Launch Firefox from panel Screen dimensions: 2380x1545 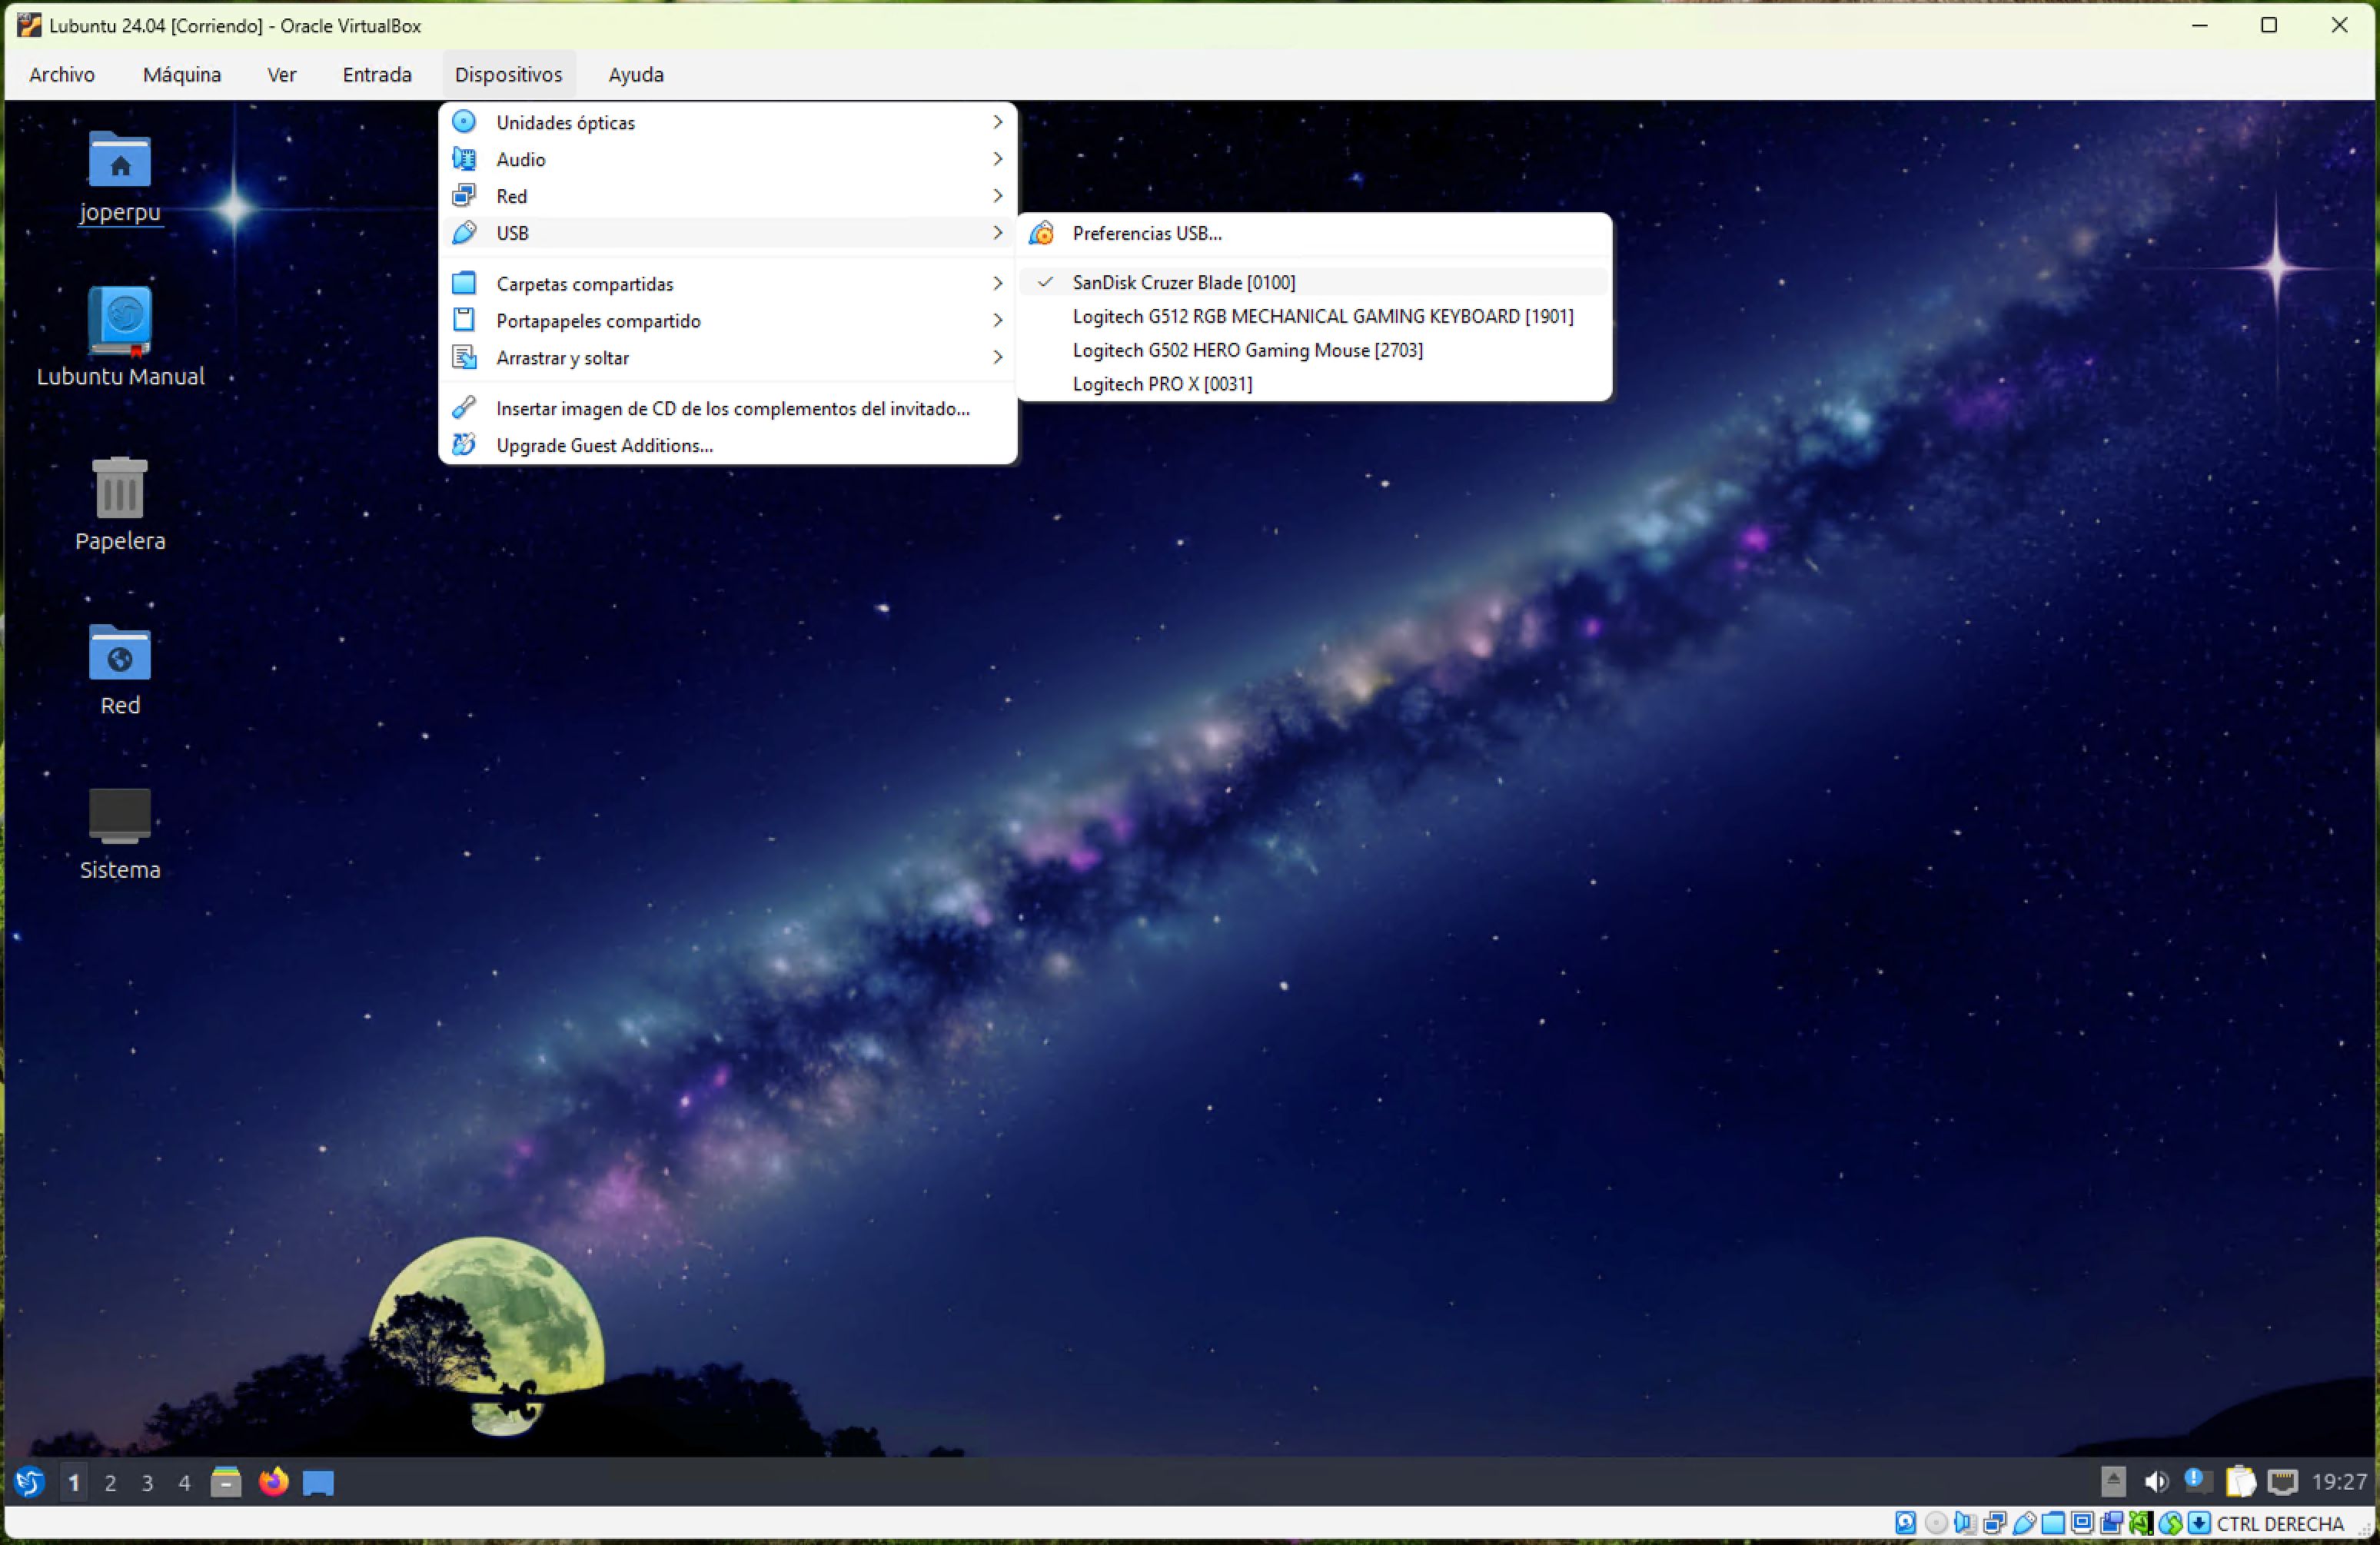[x=273, y=1482]
